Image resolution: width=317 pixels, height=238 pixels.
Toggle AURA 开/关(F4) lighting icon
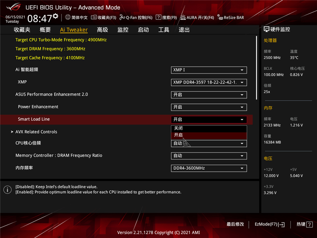coord(183,17)
